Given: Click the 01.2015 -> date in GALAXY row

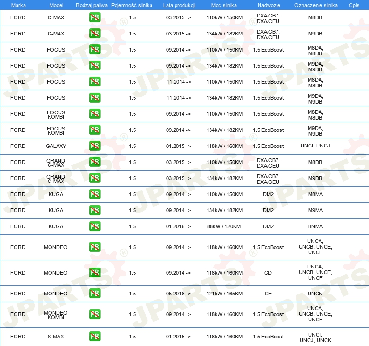Looking at the screenshot, I should click(178, 146).
